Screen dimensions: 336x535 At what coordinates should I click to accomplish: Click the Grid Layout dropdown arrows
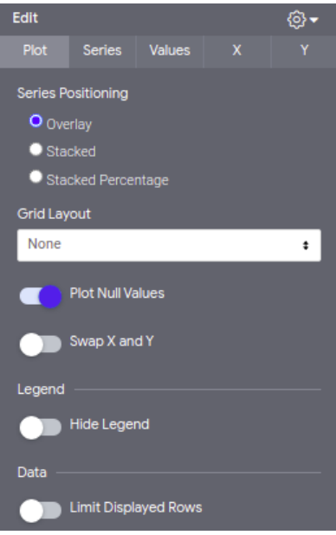pos(306,245)
